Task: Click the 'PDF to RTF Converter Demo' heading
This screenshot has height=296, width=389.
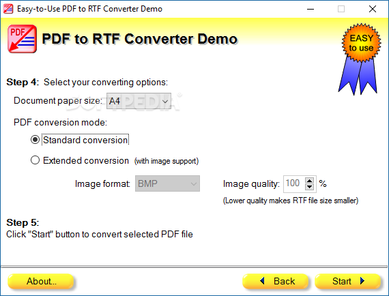Action: [140, 39]
